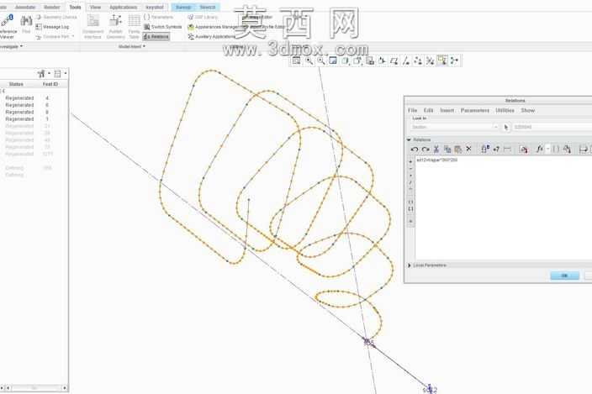Expand Local Parameters section

(410, 265)
